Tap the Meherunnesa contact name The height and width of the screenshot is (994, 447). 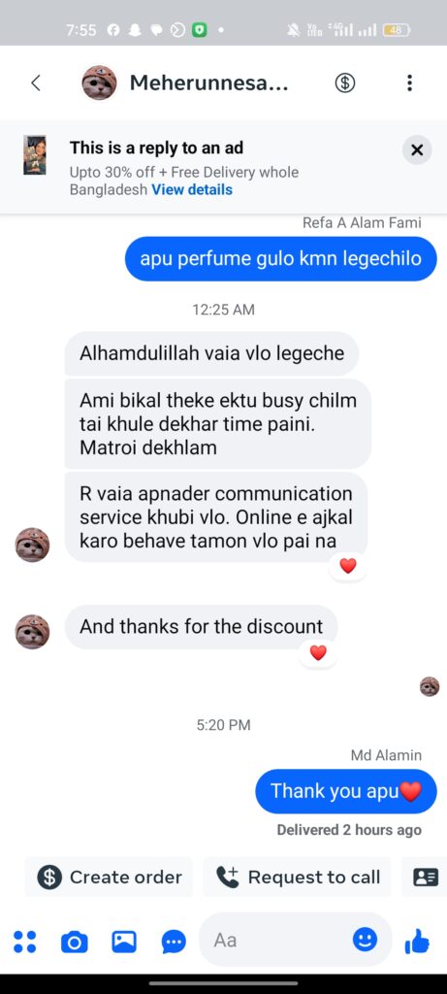208,83
